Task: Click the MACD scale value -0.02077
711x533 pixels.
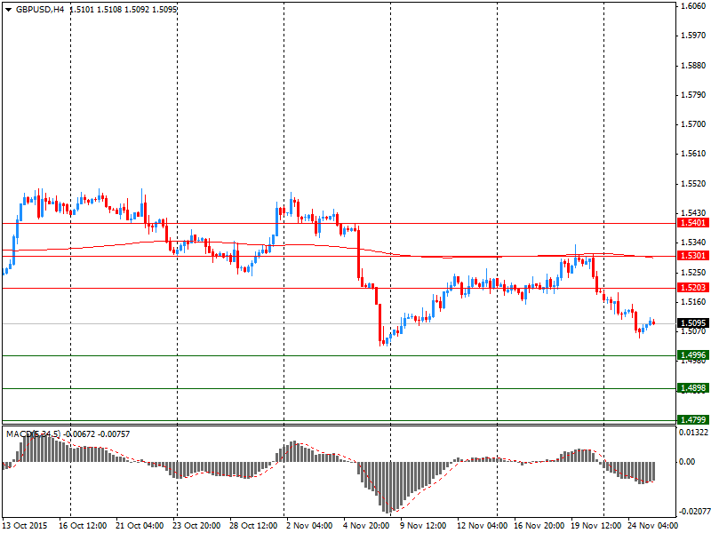Action: (x=694, y=512)
